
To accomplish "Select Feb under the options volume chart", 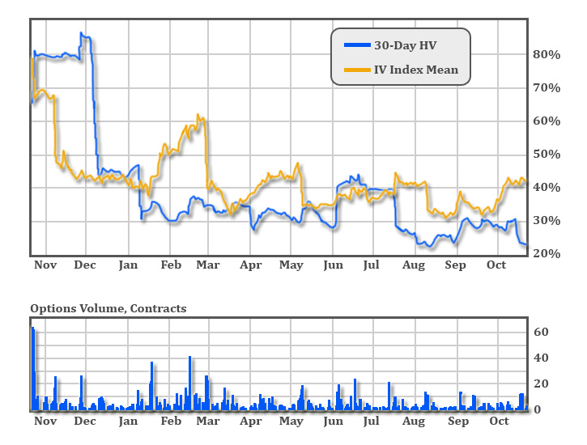I will tap(171, 422).
